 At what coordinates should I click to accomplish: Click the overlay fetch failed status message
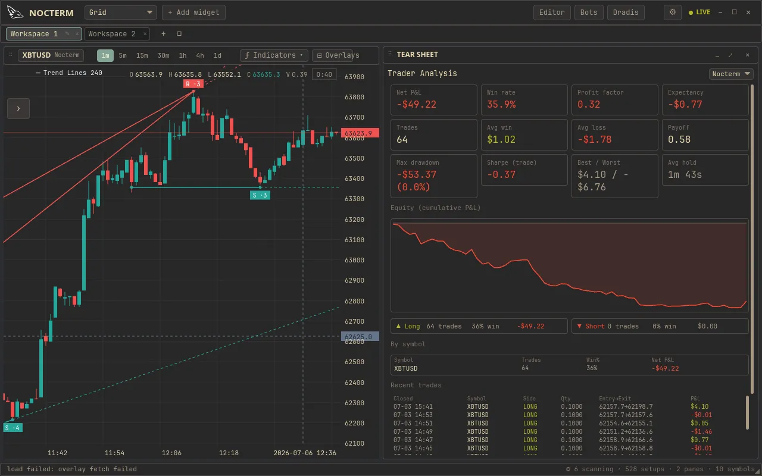pyautogui.click(x=72, y=469)
